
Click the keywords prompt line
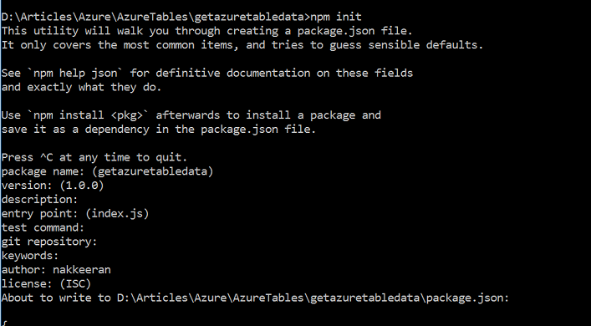30,256
